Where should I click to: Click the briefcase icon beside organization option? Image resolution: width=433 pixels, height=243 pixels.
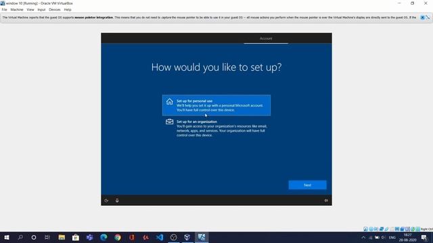tap(170, 122)
